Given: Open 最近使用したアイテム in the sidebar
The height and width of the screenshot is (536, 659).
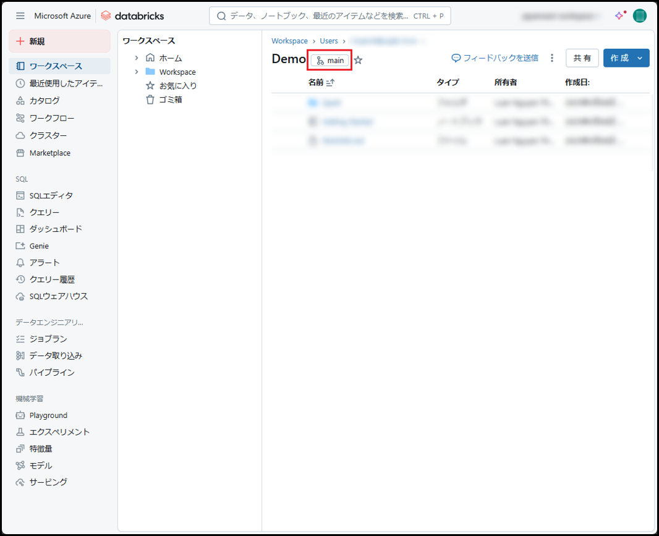Looking at the screenshot, I should click(x=60, y=83).
